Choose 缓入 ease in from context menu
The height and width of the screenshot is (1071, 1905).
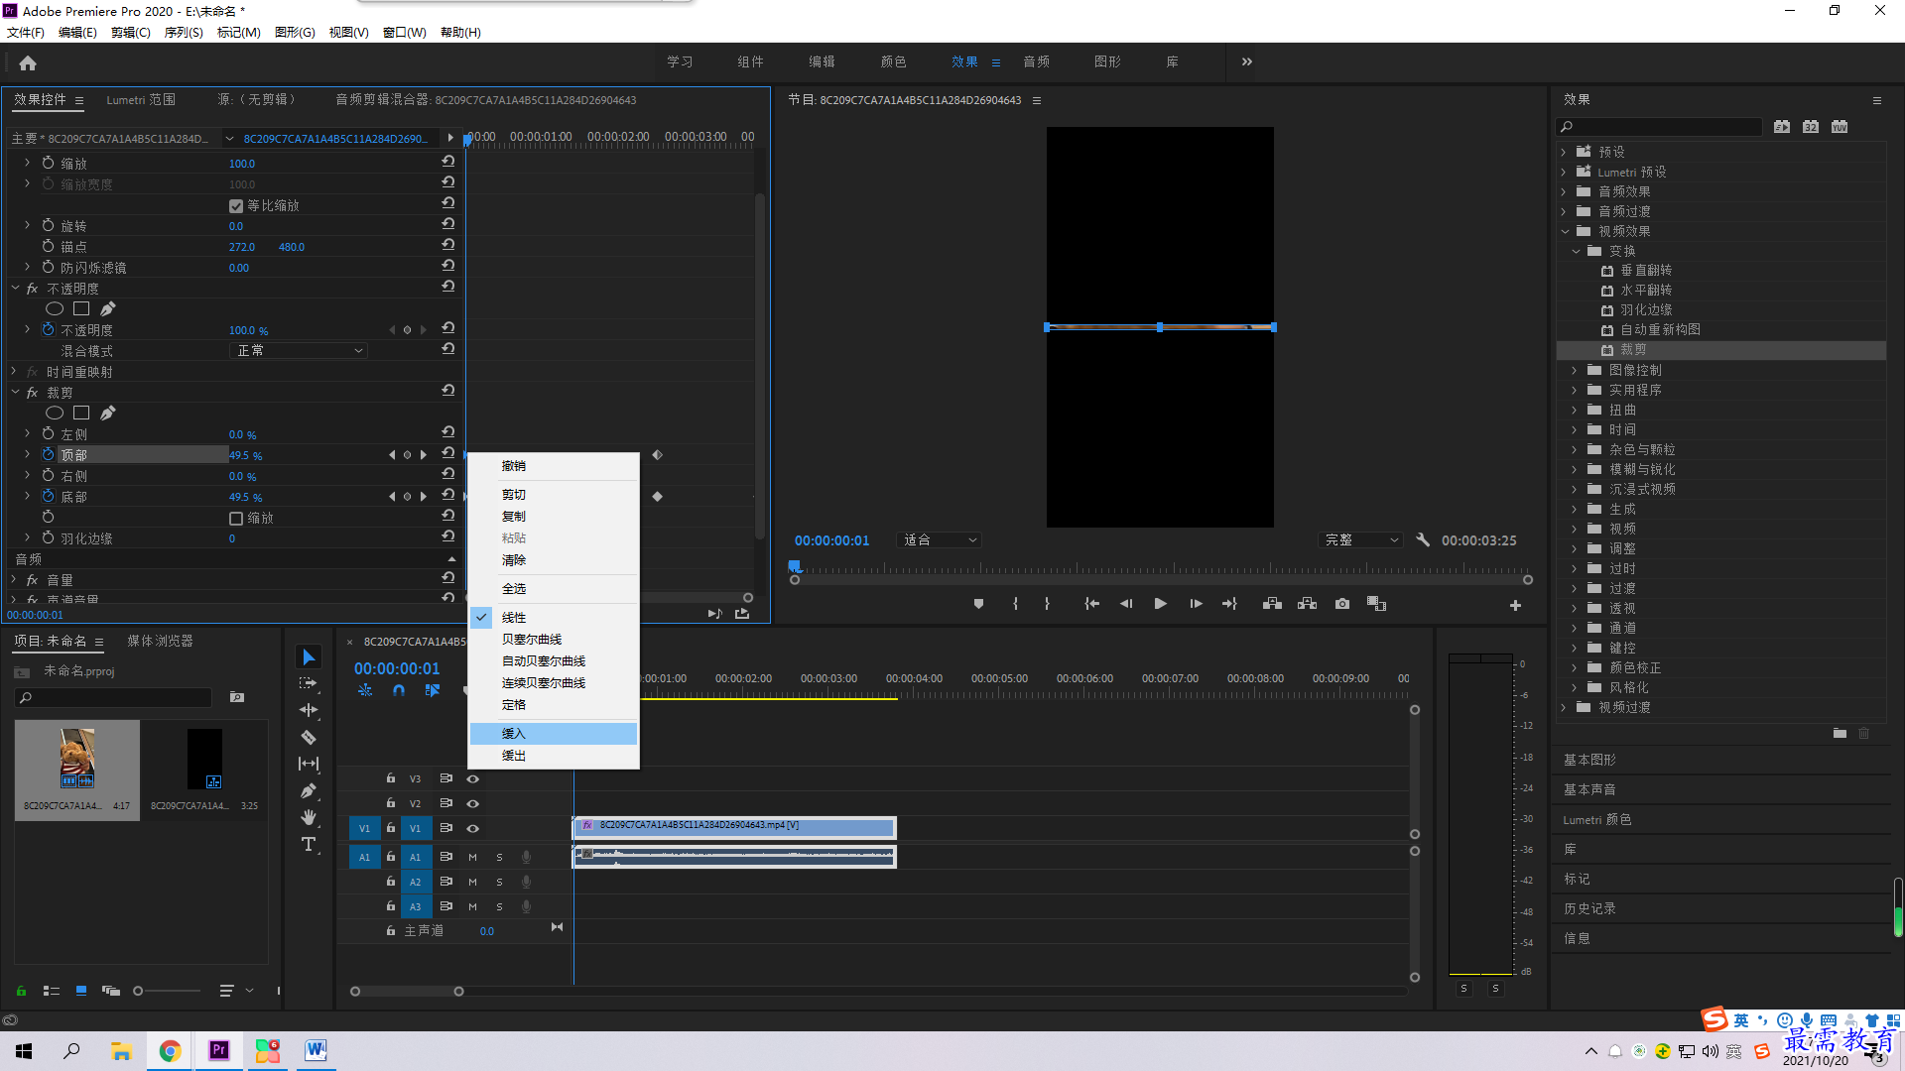554,734
